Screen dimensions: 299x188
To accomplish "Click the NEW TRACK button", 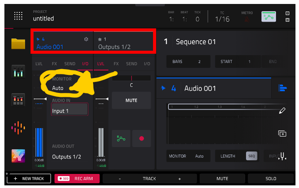I will pos(29,178).
